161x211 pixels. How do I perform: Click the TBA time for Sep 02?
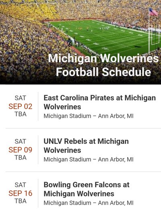pyautogui.click(x=21, y=114)
